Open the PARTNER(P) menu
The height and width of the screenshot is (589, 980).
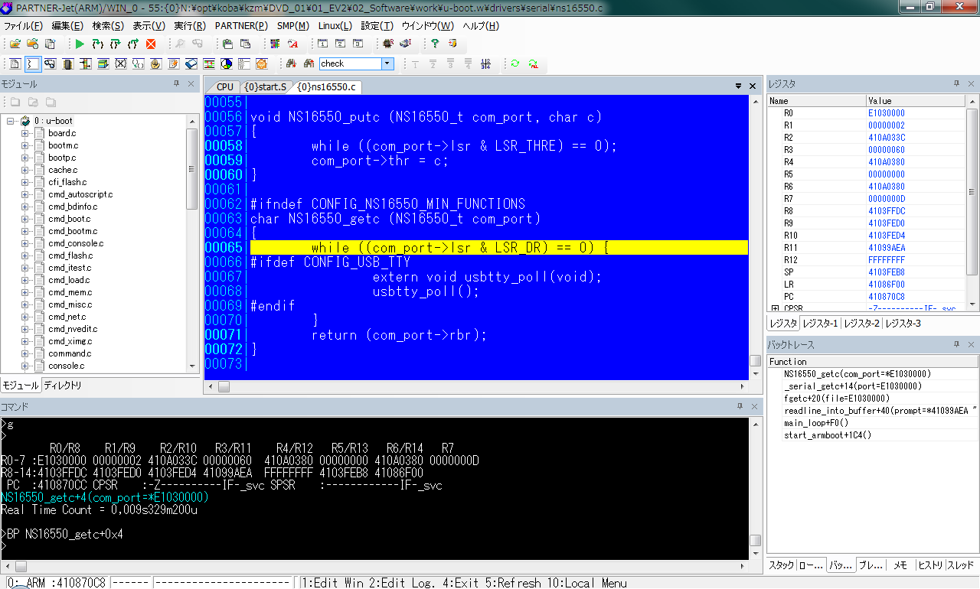coord(241,25)
